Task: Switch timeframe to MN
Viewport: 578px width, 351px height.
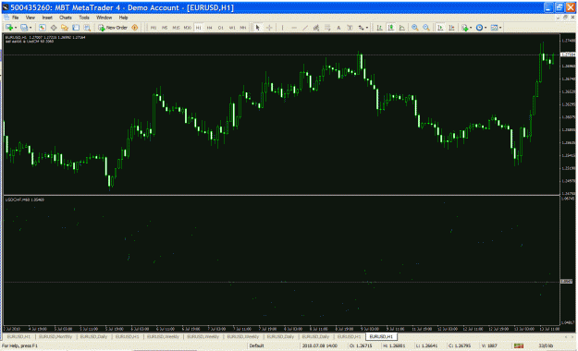Action: coord(243,28)
